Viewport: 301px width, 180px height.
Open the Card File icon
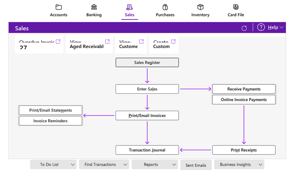[235, 7]
